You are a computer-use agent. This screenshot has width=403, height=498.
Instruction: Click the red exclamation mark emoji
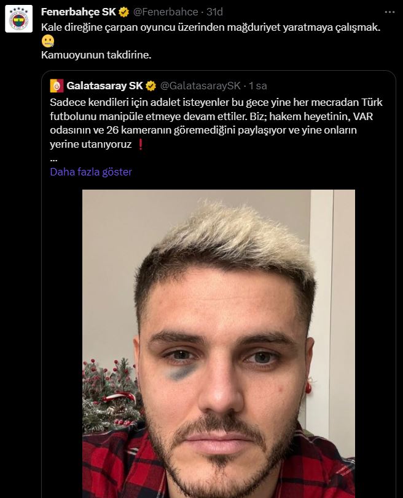[x=141, y=144]
